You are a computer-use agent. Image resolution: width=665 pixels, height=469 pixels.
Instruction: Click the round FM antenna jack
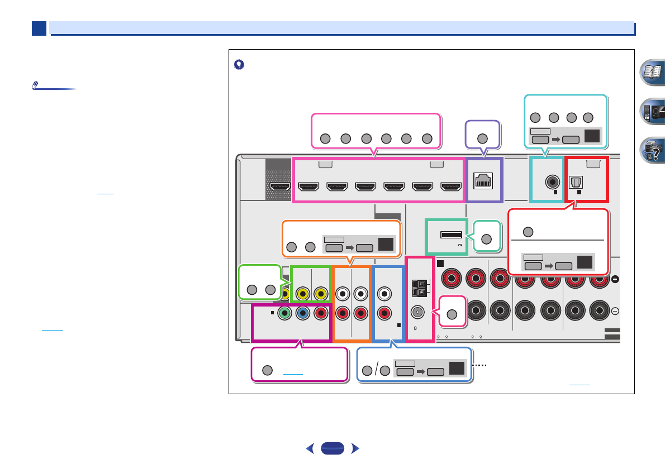(x=419, y=313)
